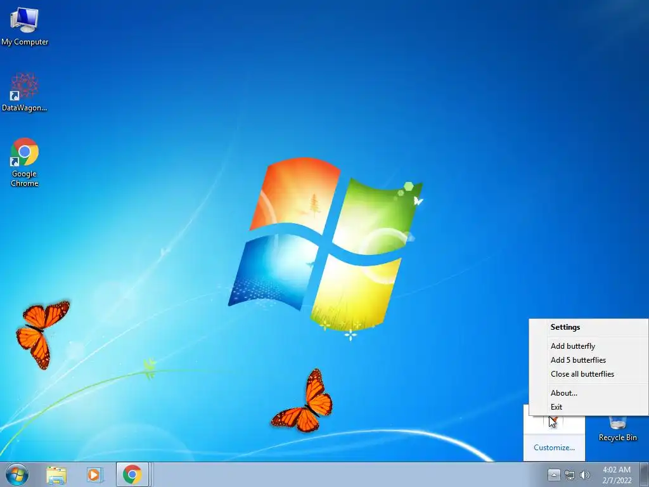Open the Windows Start orb
The height and width of the screenshot is (487, 649).
coord(17,474)
